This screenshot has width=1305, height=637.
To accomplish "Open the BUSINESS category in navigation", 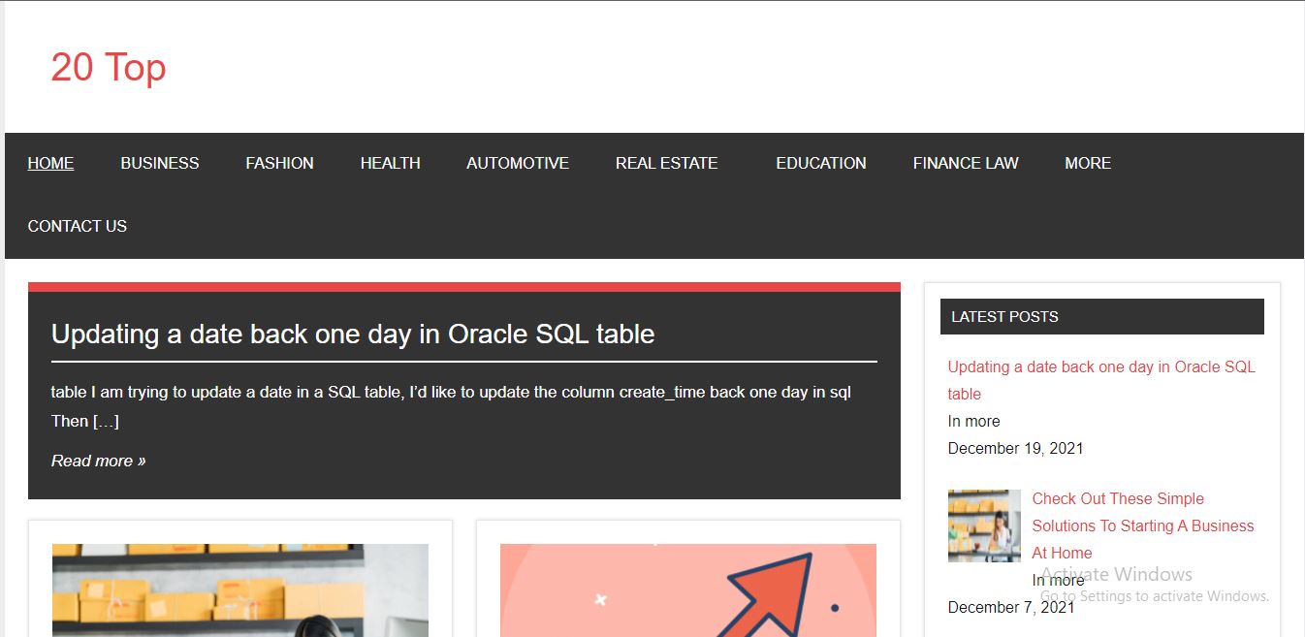I will click(x=160, y=163).
